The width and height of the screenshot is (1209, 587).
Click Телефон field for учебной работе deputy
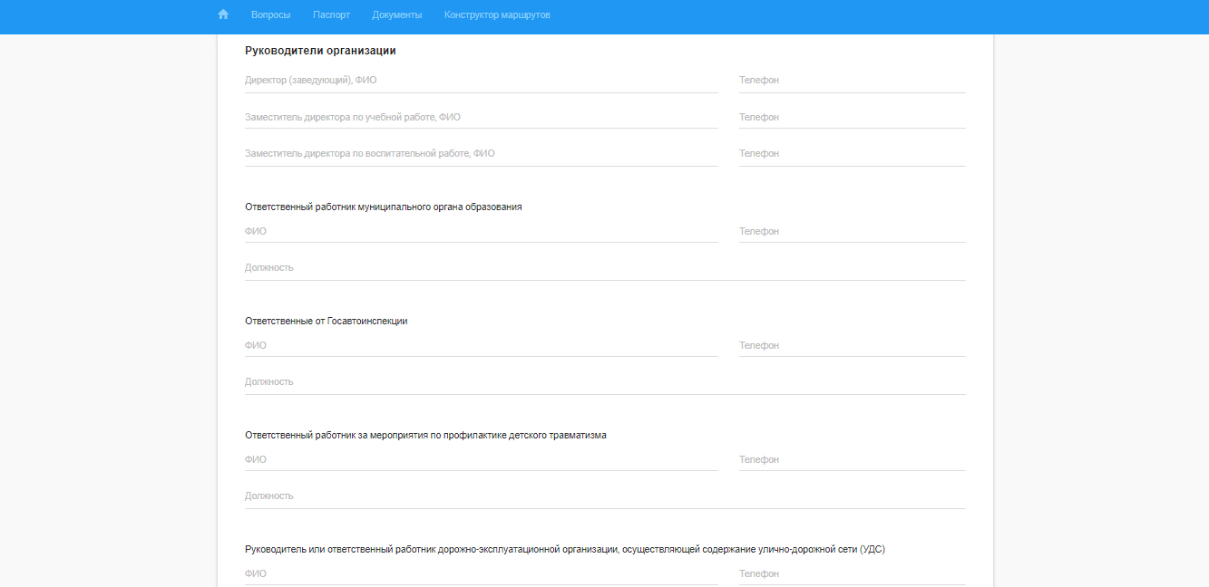[x=852, y=118]
